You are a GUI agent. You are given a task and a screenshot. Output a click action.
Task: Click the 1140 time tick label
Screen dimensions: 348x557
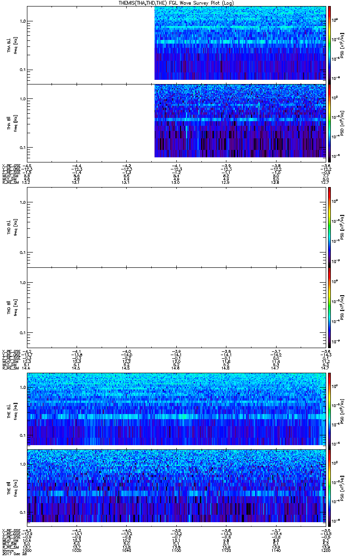point(276,550)
